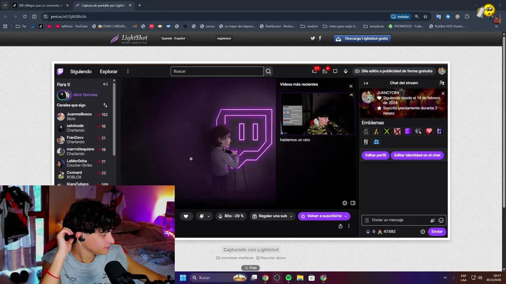Viewport: 506px width, 284px height.
Task: Open the taffeiras - YouTube bookmark
Action: pyautogui.click(x=72, y=26)
